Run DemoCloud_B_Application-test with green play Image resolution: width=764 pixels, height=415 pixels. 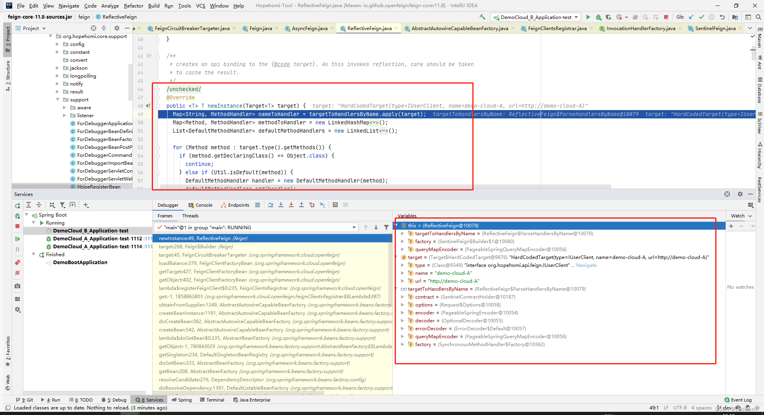(x=588, y=17)
